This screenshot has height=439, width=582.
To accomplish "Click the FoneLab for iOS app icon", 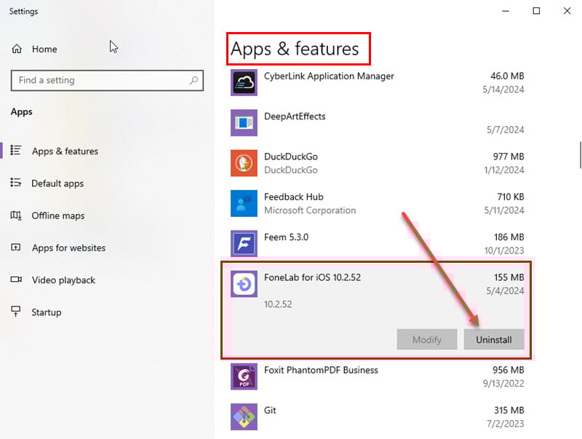I will pyautogui.click(x=244, y=284).
